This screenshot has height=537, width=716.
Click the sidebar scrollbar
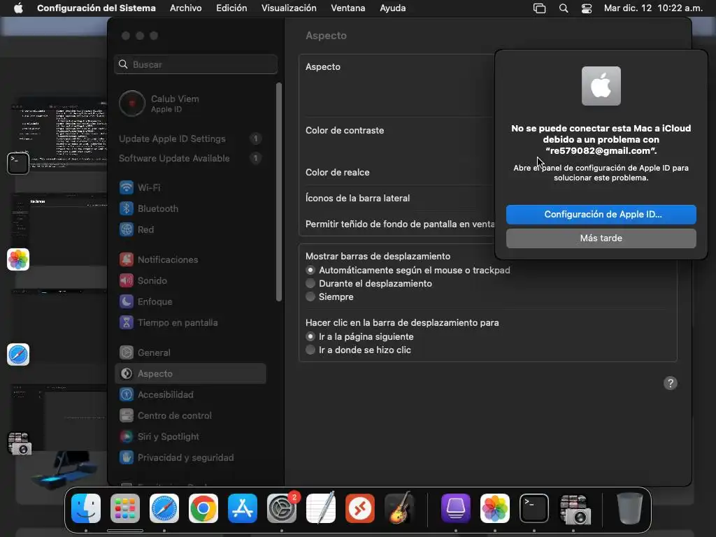(279, 192)
